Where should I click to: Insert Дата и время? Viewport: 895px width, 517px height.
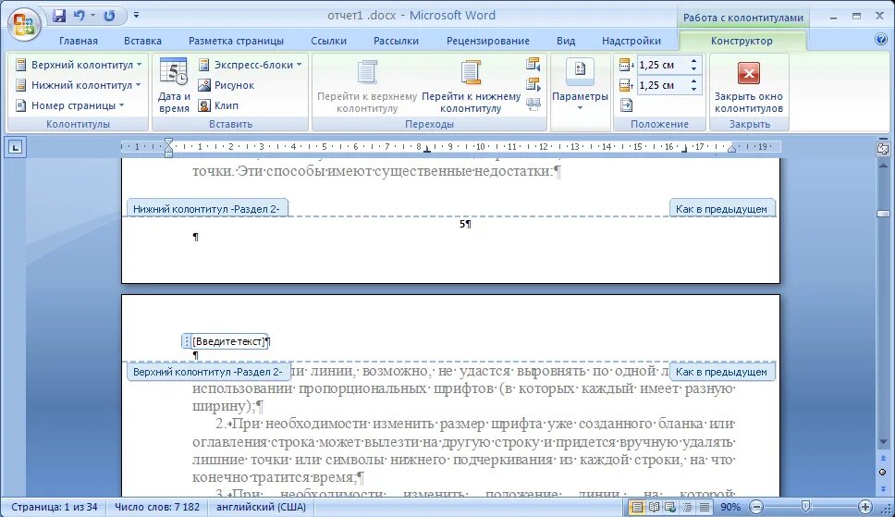point(174,86)
